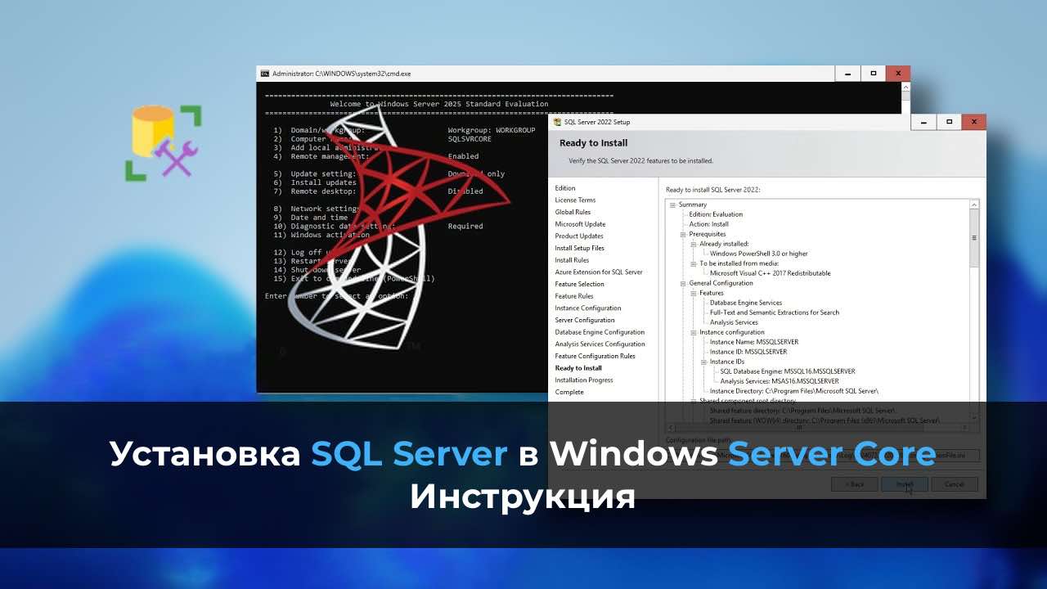Viewport: 1047px width, 589px height.
Task: Select Analysis Services Configuration step
Action: coord(600,344)
